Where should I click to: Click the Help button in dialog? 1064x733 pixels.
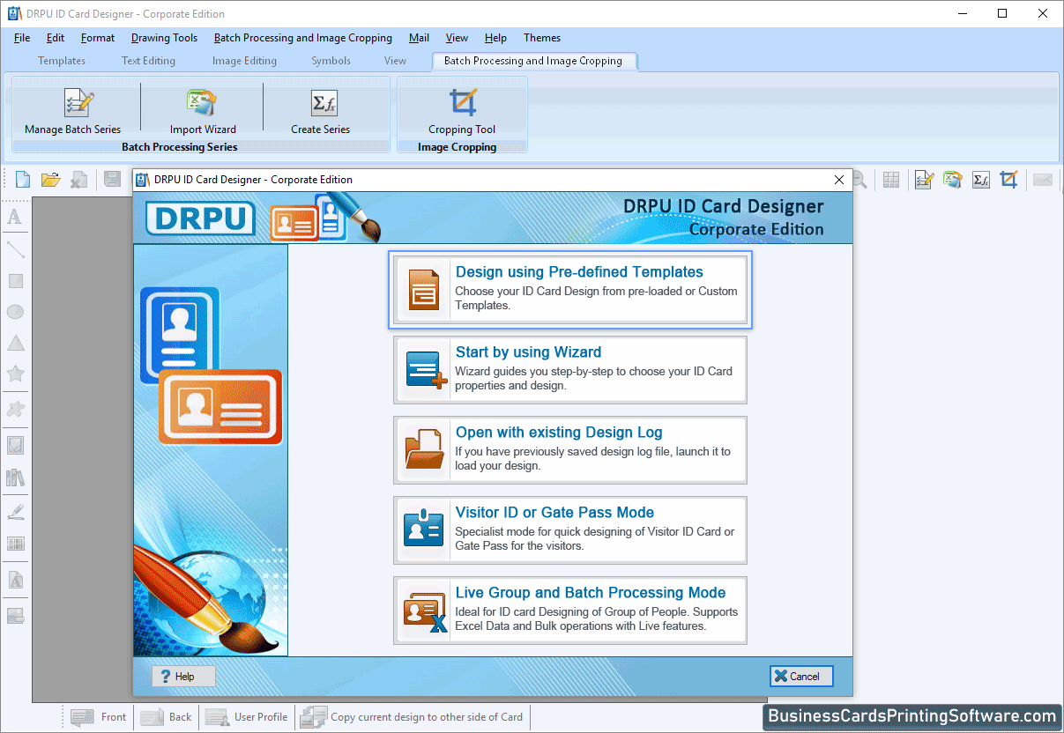click(184, 676)
